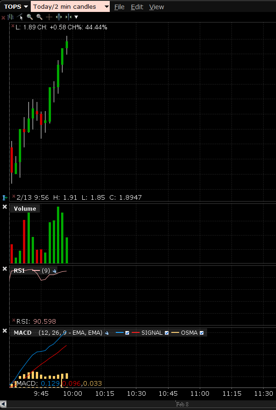Open MACD settings wrench icon

107,333
